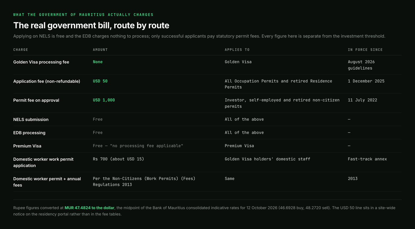Click the green "MUR 47.4824 to the dollar" footnote text
415x229 pixels.
tap(90, 208)
